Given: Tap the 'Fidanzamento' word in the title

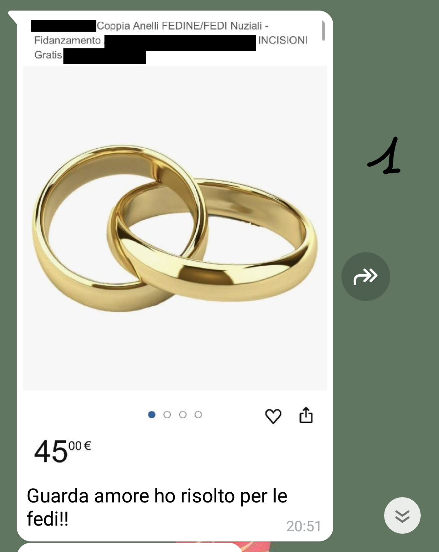Looking at the screenshot, I should pos(67,40).
